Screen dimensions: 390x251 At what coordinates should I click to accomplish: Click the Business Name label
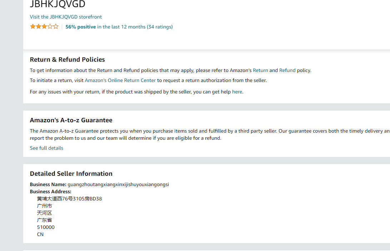tap(48, 184)
